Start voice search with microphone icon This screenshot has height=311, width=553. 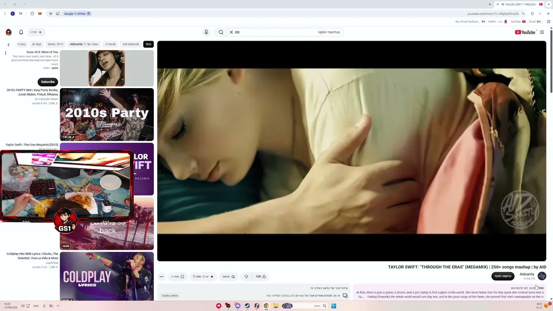pyautogui.click(x=206, y=32)
